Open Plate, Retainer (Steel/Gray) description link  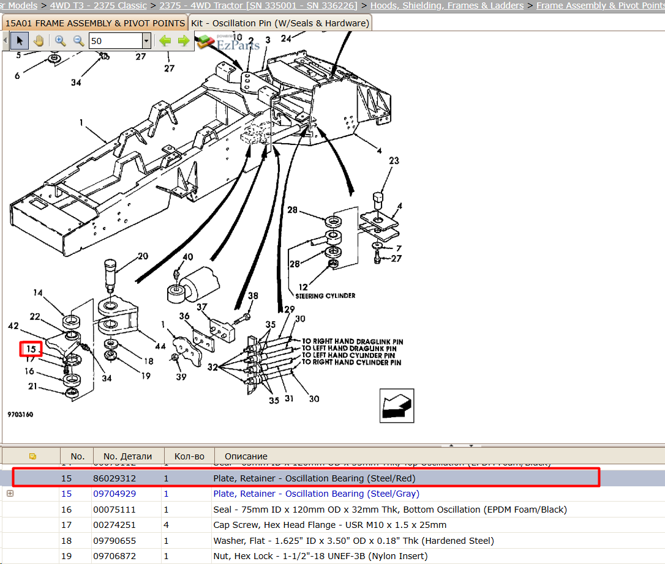[317, 494]
